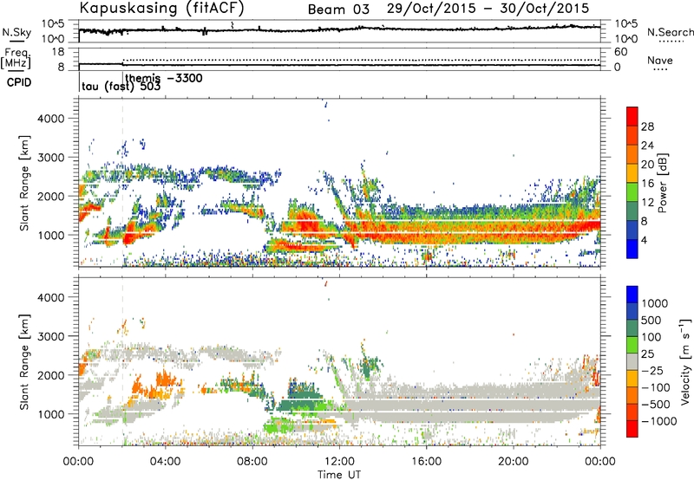Pick the red top segment of Power color bar

(x=632, y=116)
